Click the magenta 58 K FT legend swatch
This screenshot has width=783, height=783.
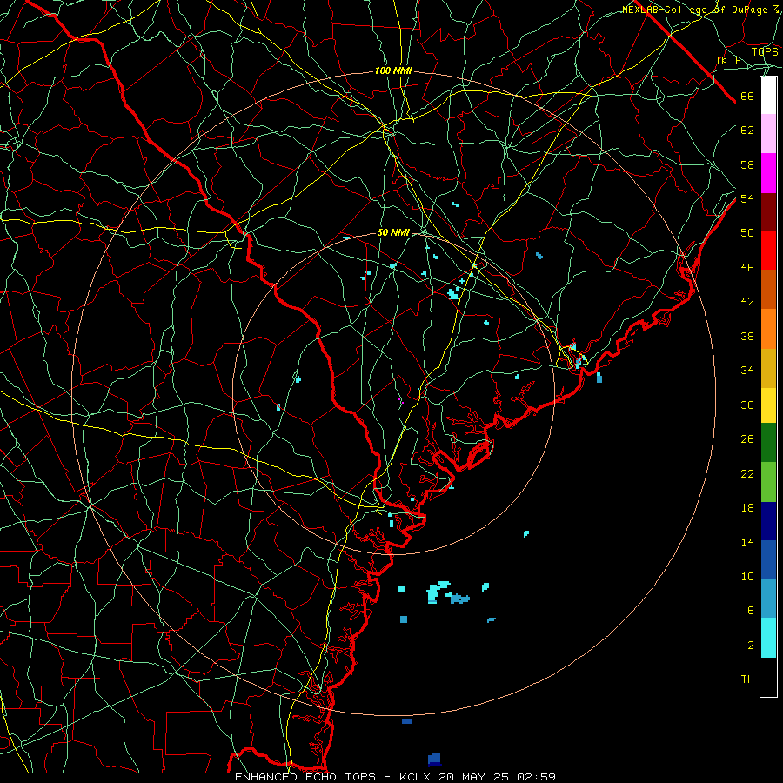(768, 173)
